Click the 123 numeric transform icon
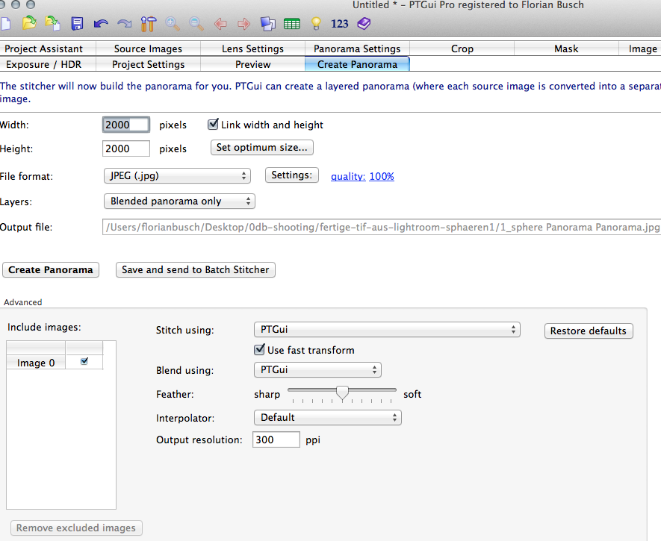 pyautogui.click(x=340, y=23)
